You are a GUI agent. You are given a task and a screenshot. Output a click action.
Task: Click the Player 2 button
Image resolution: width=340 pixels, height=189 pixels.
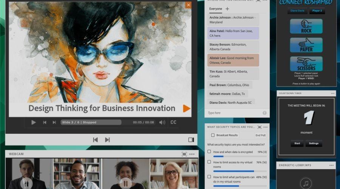317,11
